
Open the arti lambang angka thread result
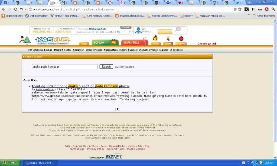point(81,86)
